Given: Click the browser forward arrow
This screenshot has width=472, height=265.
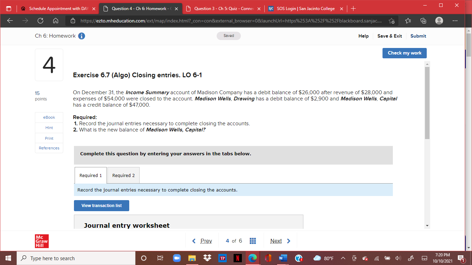Looking at the screenshot, I should (25, 21).
